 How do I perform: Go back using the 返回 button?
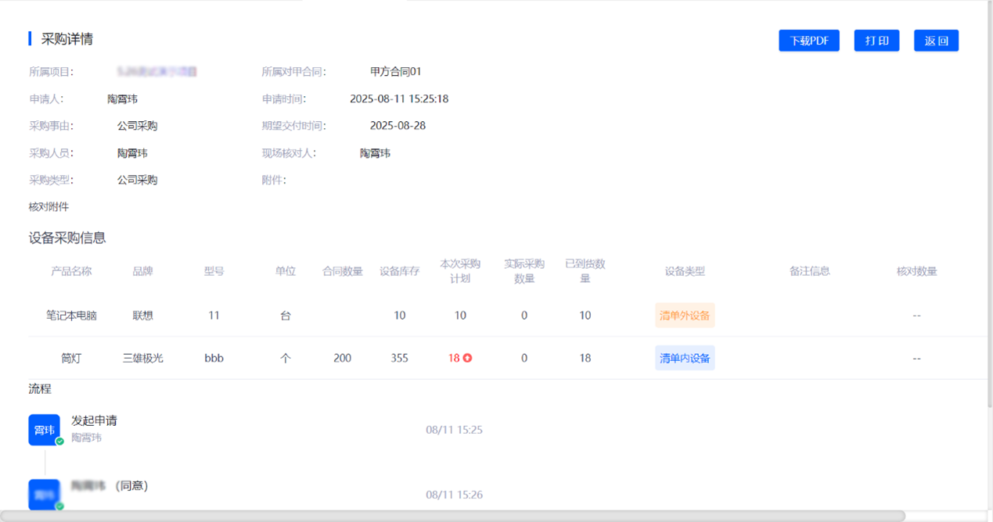click(x=936, y=41)
